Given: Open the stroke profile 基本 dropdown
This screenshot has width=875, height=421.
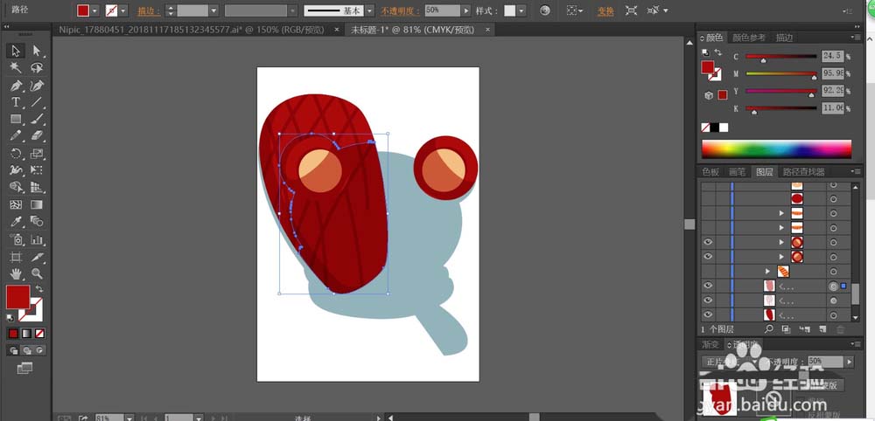Looking at the screenshot, I should [x=368, y=10].
